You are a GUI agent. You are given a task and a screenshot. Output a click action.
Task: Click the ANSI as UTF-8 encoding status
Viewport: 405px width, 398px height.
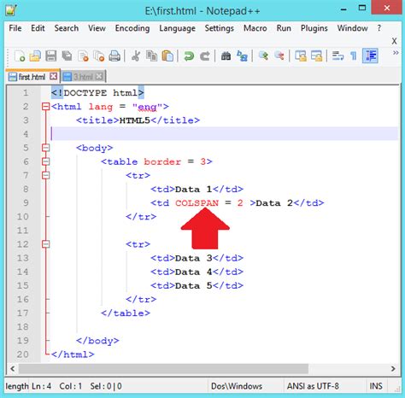point(313,386)
